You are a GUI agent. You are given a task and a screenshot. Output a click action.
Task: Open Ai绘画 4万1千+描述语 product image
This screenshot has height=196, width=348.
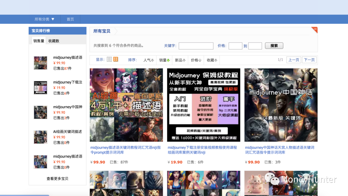126,105
